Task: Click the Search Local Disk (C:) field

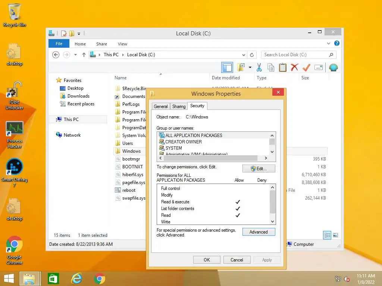Action: tap(299, 55)
